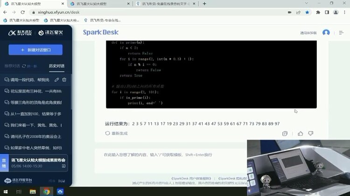The width and height of the screenshot is (350, 196).
Task: Select the 推荐对话 tab
Action: pos(12,66)
